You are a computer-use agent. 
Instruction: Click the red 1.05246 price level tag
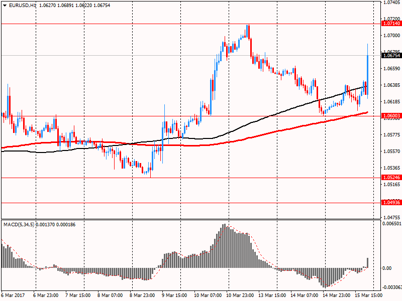pos(391,178)
